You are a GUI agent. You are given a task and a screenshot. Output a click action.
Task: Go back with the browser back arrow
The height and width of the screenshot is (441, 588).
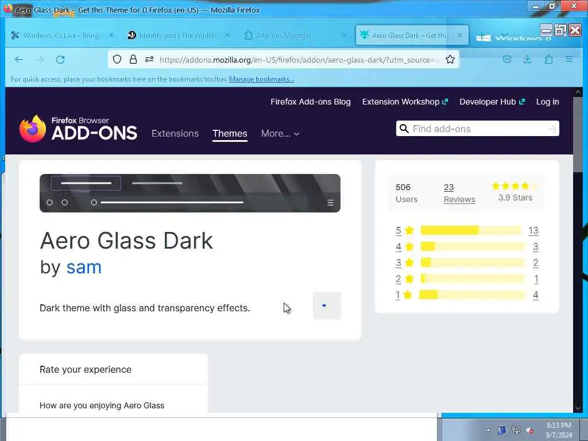[19, 59]
